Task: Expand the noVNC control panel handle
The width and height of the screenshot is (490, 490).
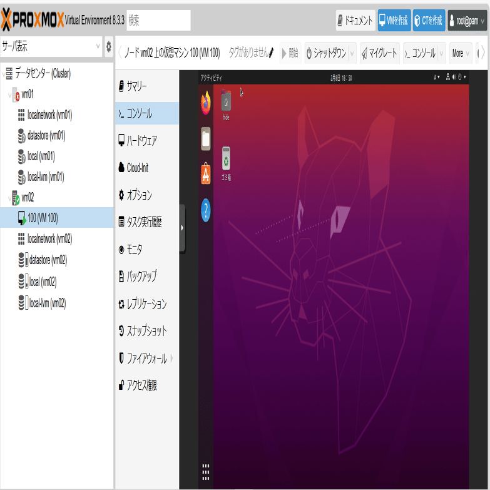Action: [182, 228]
